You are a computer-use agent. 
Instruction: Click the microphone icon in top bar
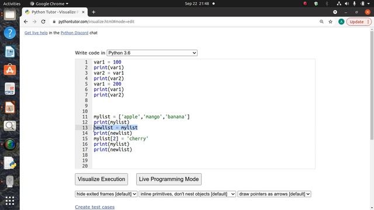pyautogui.click(x=355, y=3)
